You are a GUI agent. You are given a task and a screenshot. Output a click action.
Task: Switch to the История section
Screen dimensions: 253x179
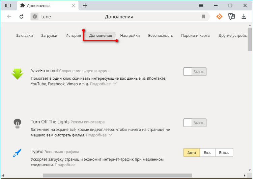pos(73,36)
